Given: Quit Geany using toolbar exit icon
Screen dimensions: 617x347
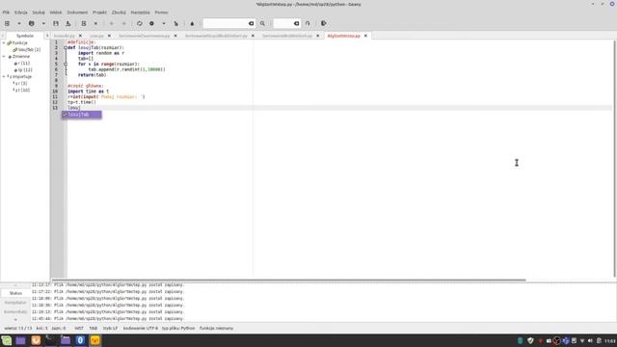Looking at the screenshot, I should 324,23.
